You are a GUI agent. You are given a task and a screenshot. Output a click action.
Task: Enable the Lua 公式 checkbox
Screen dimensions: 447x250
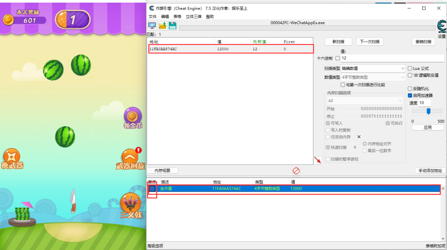pos(410,69)
